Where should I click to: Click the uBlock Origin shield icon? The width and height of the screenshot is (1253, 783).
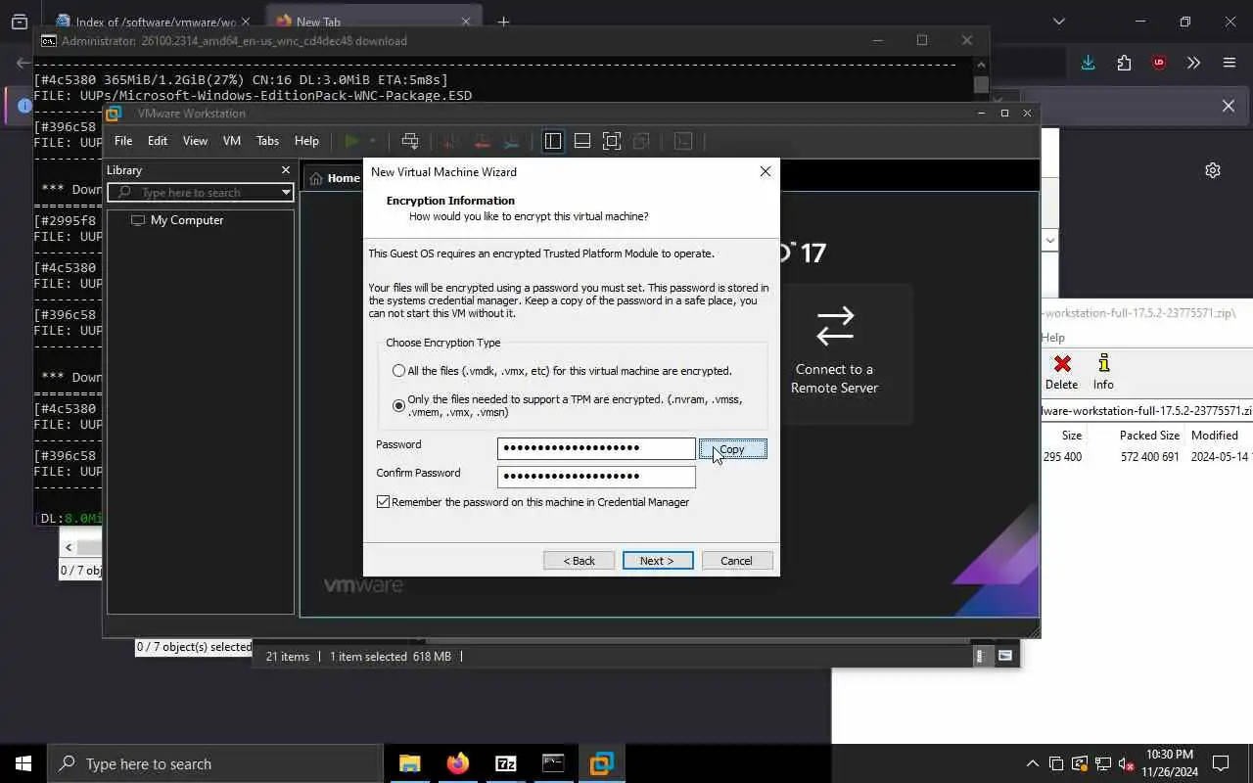click(1159, 63)
